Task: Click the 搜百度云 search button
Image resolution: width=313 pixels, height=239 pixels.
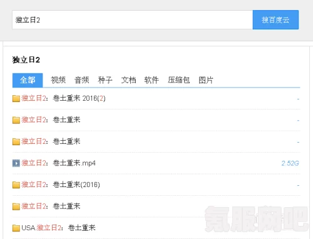Action: tap(275, 20)
